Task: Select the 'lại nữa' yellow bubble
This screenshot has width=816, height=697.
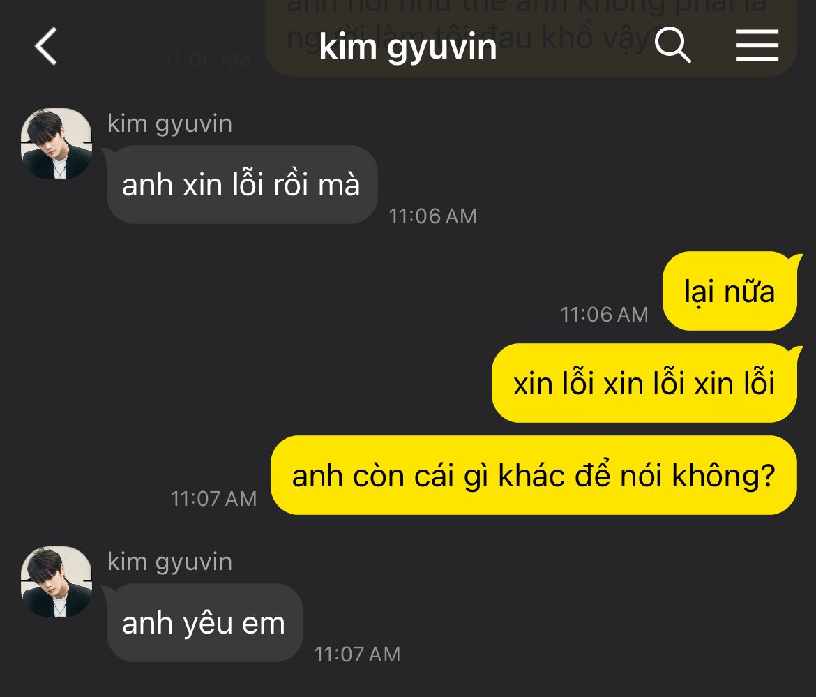Action: [730, 291]
